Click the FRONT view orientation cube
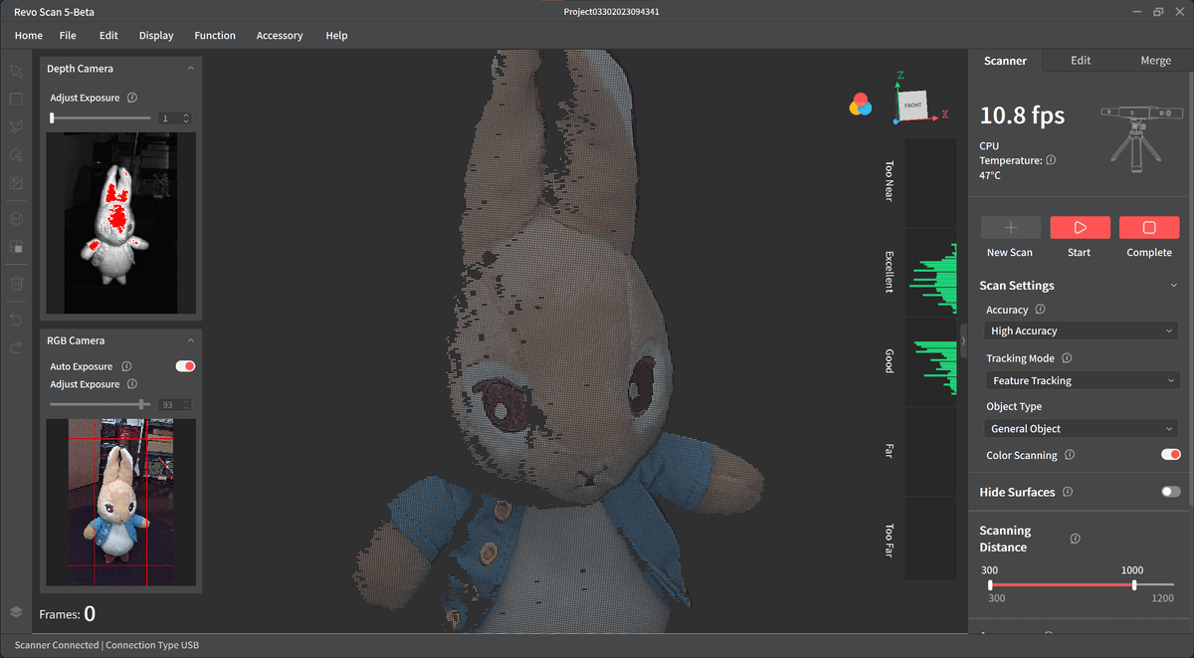1194x658 pixels. point(912,105)
